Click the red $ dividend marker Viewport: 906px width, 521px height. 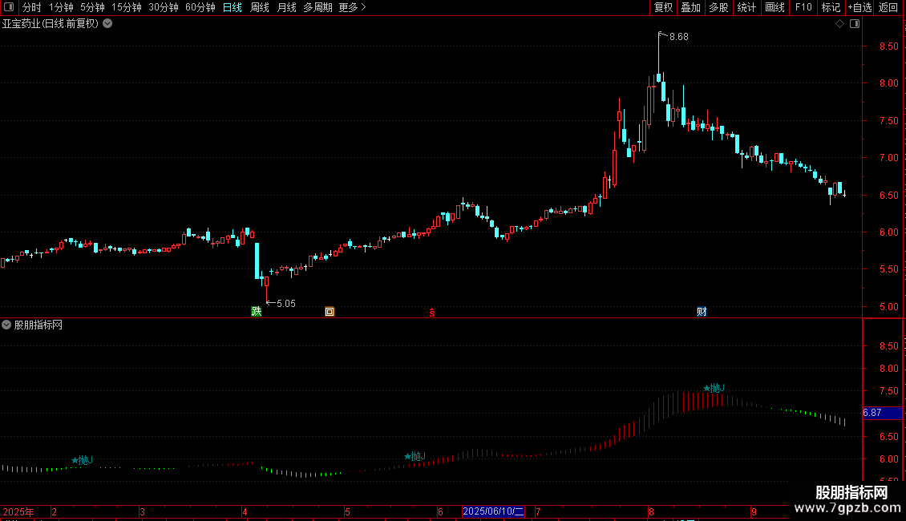[x=431, y=313]
